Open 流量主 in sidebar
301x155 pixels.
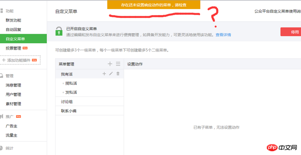tap(12, 135)
